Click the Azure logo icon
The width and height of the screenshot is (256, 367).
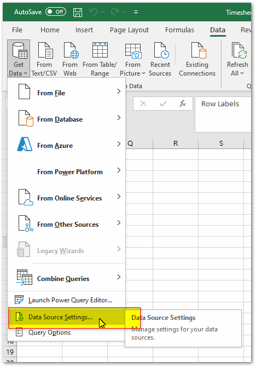[25, 144]
